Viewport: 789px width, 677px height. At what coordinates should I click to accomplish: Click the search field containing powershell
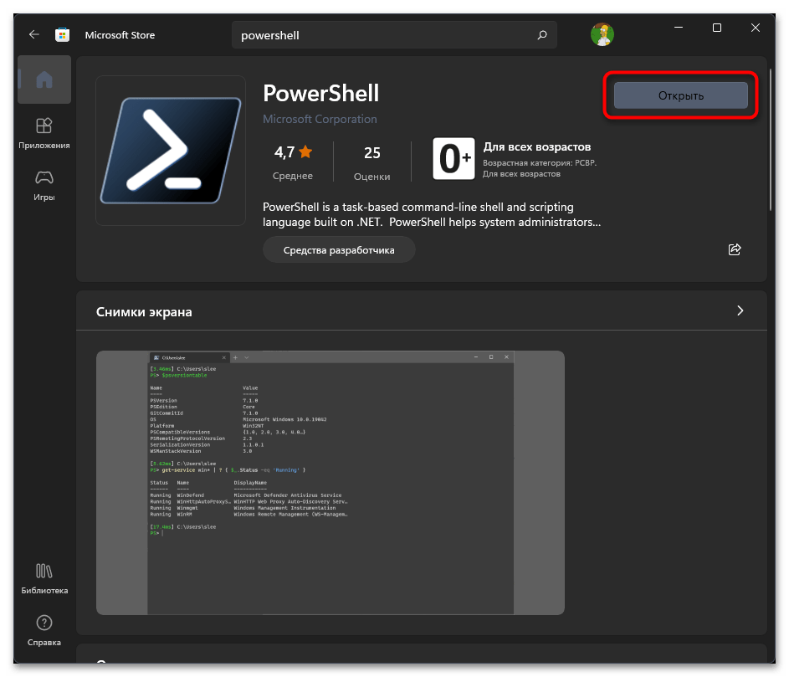click(x=385, y=35)
